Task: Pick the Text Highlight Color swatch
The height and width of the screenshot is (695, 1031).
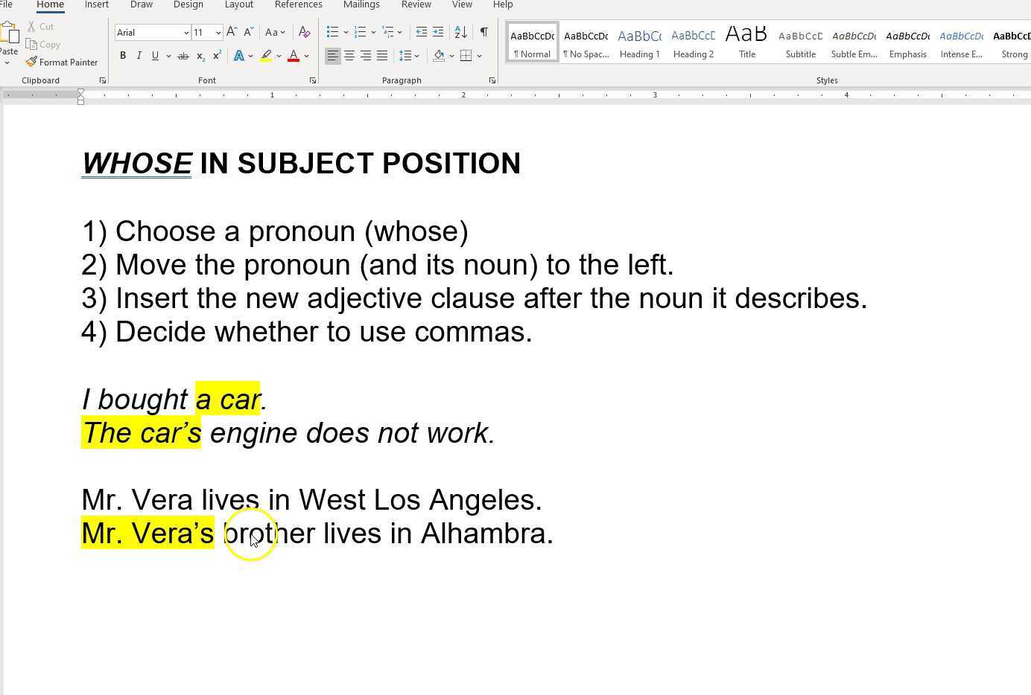Action: (266, 55)
